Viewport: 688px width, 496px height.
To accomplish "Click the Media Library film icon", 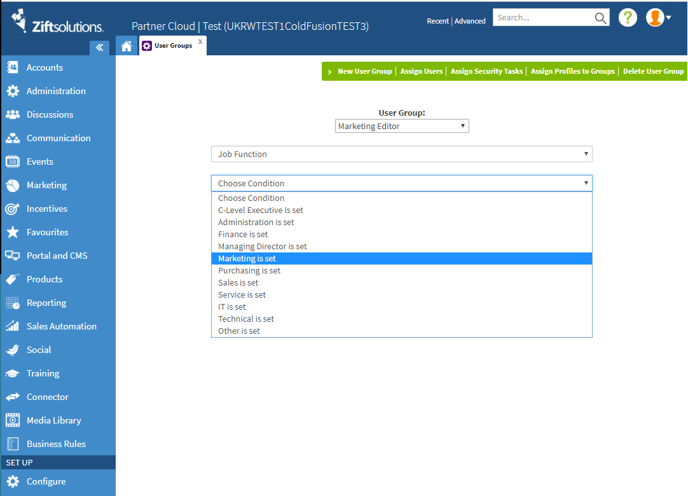I will (x=13, y=420).
